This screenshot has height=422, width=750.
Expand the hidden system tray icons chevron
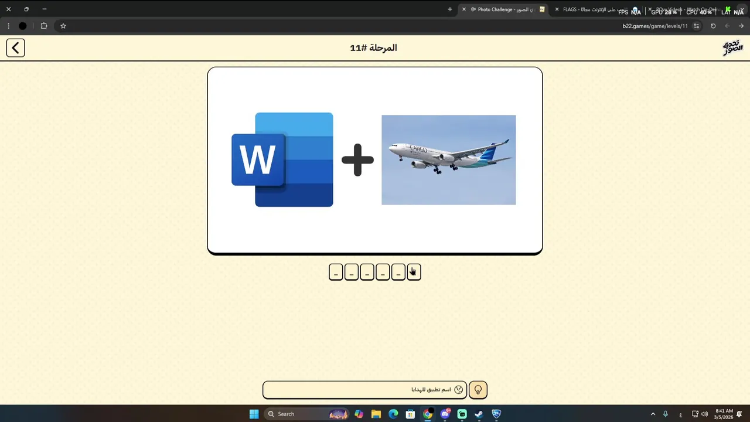[x=653, y=414]
